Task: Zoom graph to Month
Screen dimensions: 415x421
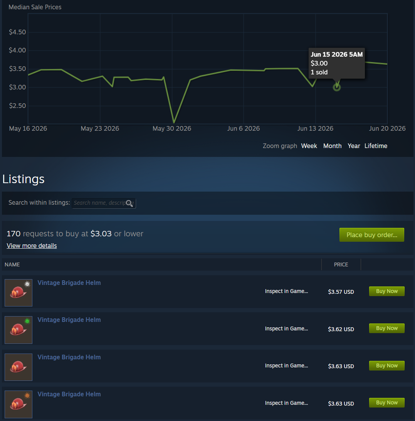Action: [332, 146]
